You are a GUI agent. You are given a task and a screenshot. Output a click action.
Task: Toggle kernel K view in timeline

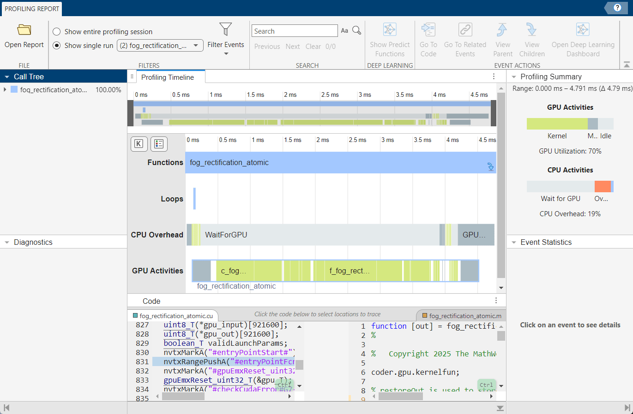(x=139, y=144)
